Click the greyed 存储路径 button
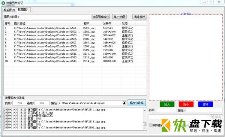 coord(216,117)
